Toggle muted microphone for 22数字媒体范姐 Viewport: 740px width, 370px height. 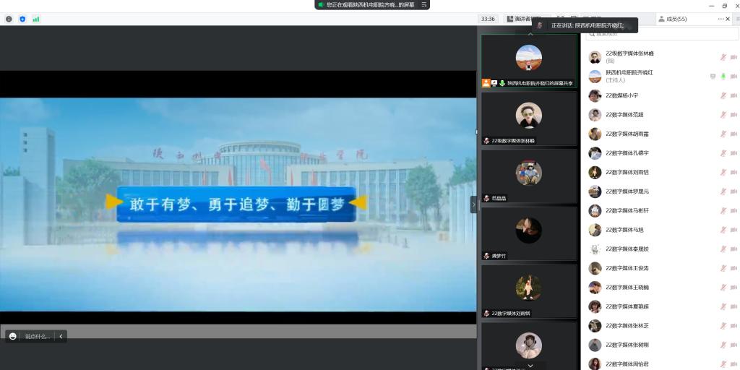point(723,115)
